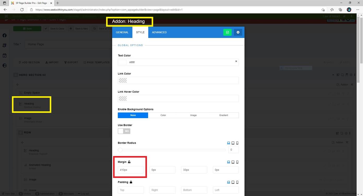
Task: Click the Margin unlock padlock icon
Action: coord(129,162)
